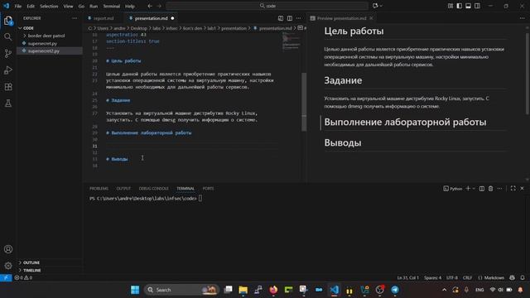Open the View menu

(x=68, y=6)
